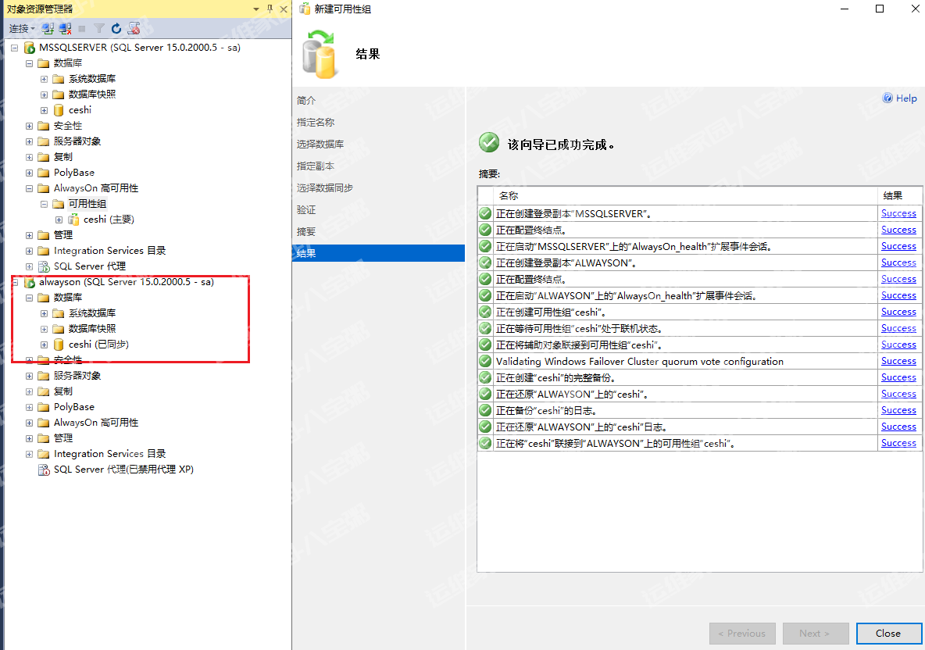The height and width of the screenshot is (650, 925).
Task: Refresh the Object Explorer tree
Action: 116,28
